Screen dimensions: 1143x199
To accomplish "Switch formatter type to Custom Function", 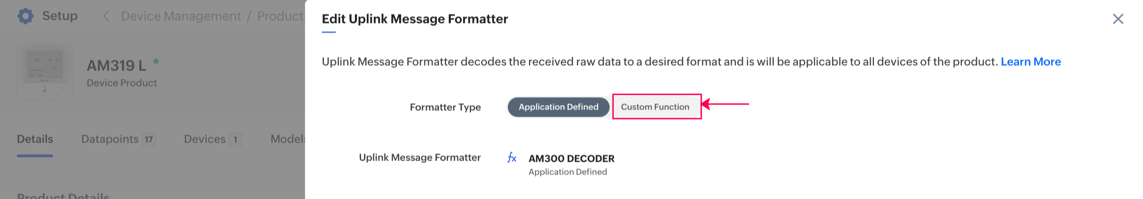I will click(654, 107).
